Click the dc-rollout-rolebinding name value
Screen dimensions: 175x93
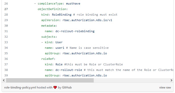point(75,31)
